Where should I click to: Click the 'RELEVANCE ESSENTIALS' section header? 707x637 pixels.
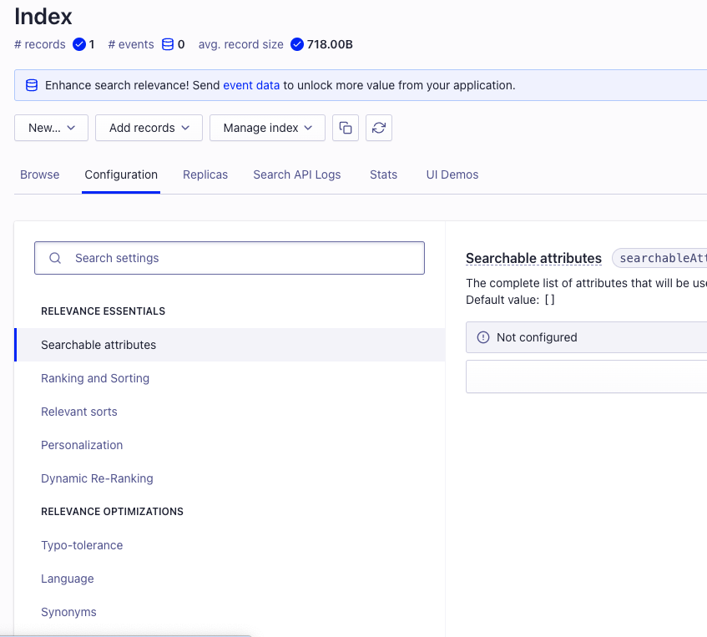[103, 311]
